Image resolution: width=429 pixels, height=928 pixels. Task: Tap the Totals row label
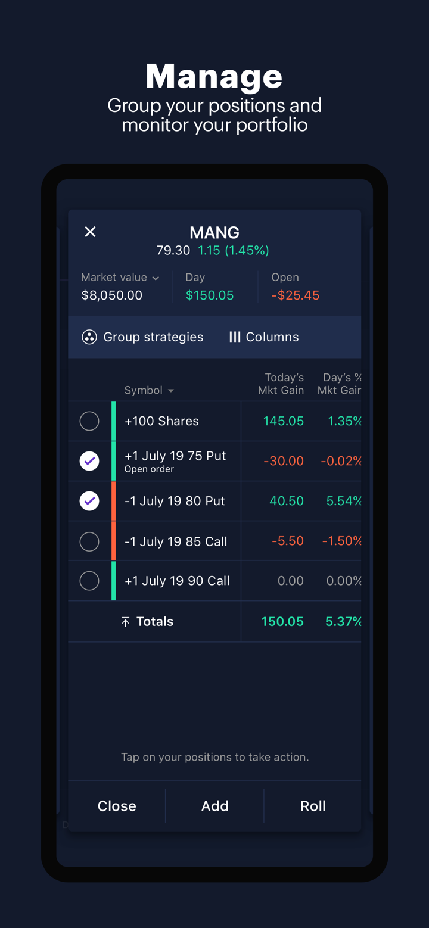[155, 622]
